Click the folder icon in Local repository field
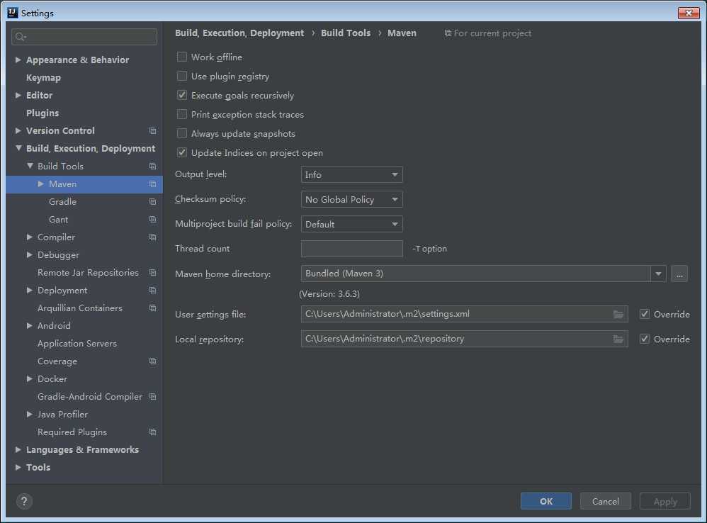707x523 pixels. [618, 339]
